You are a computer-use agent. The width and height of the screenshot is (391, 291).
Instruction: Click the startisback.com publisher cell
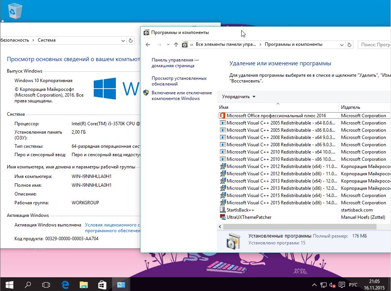tap(357, 210)
